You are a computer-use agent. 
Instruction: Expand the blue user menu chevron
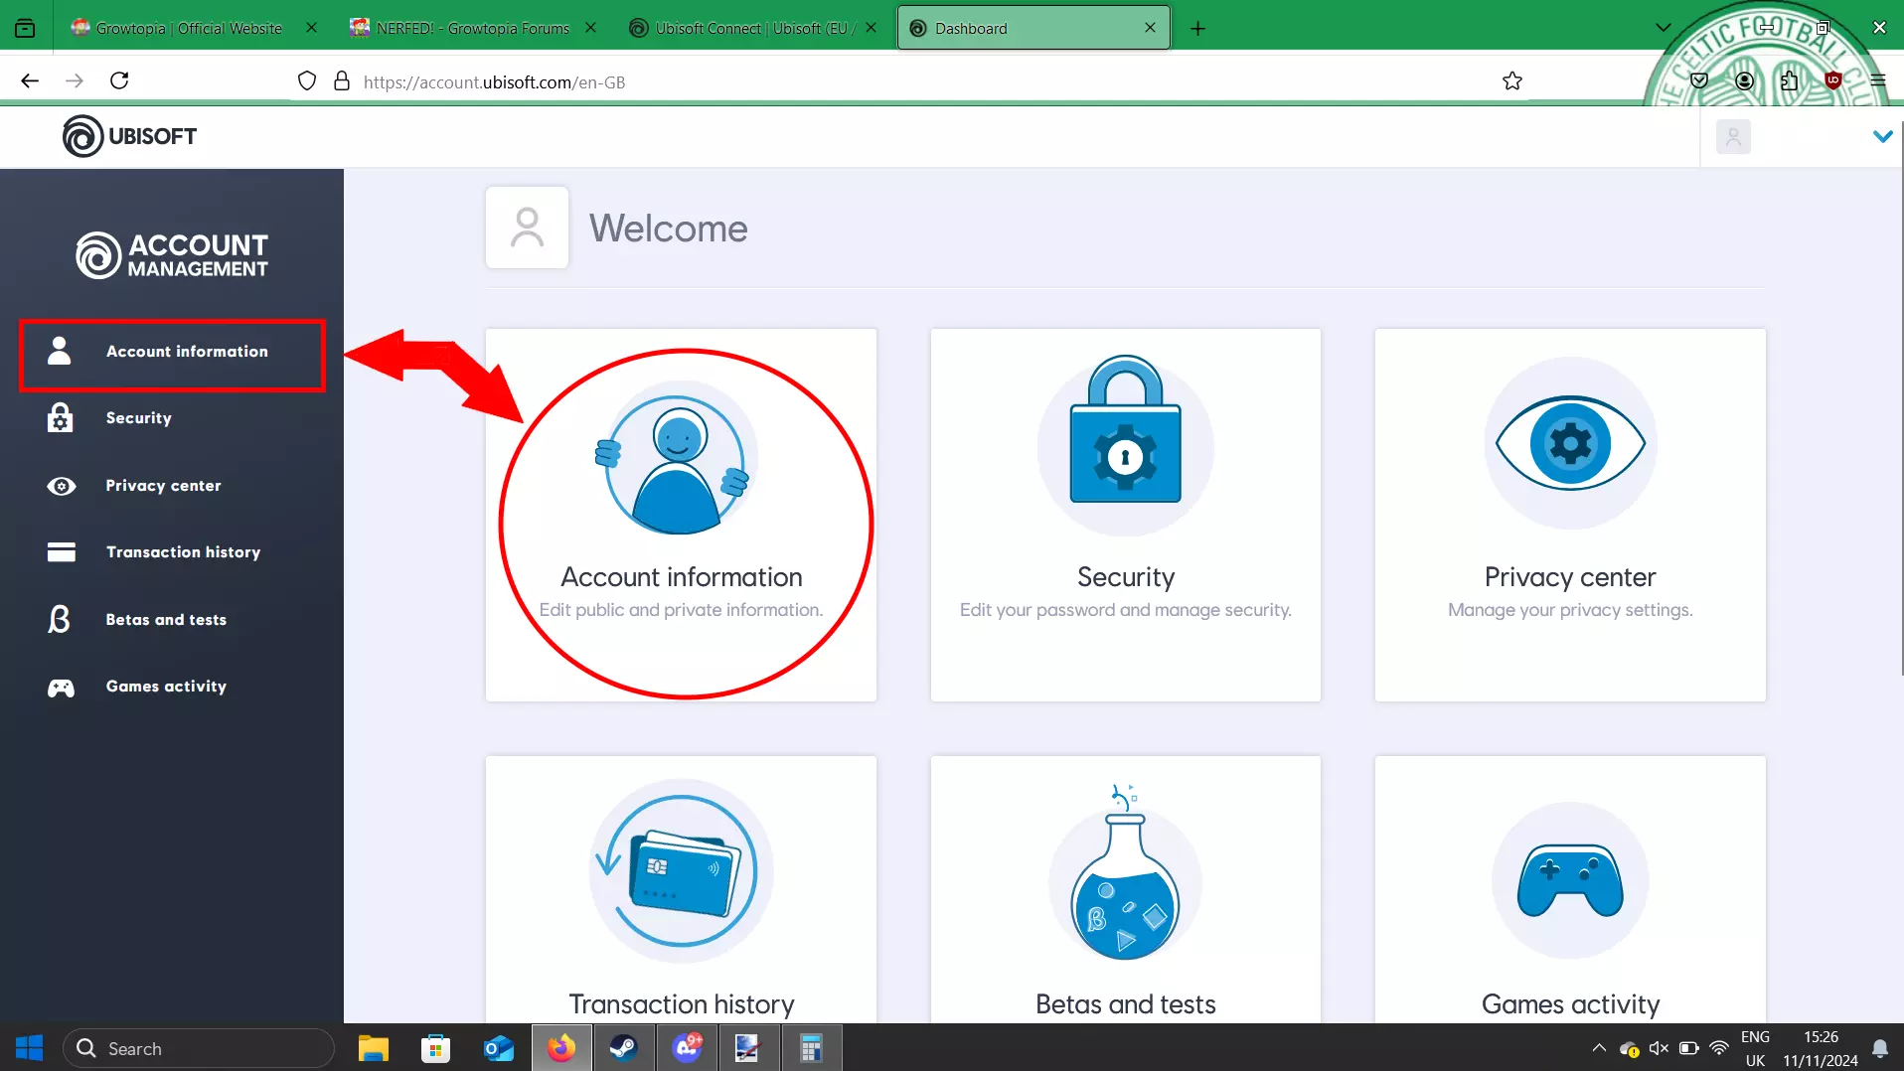tap(1882, 137)
